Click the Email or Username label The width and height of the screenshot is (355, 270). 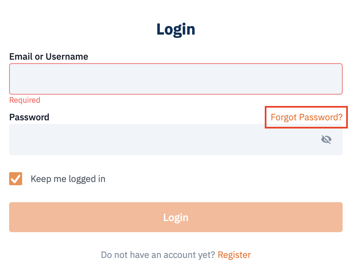[x=49, y=56]
